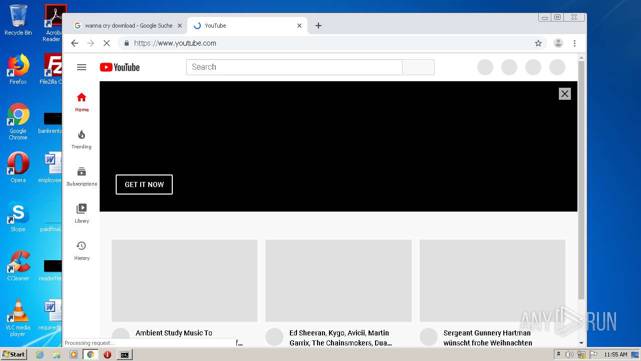Image resolution: width=641 pixels, height=361 pixels.
Task: Click the GET IT NOW button
Action: pos(144,185)
